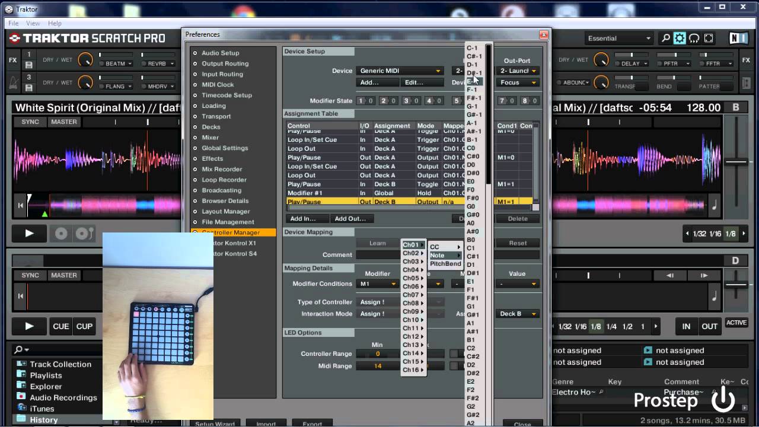759x427 pixels.
Task: Click the Midi Range Min value field
Action: coord(378,366)
